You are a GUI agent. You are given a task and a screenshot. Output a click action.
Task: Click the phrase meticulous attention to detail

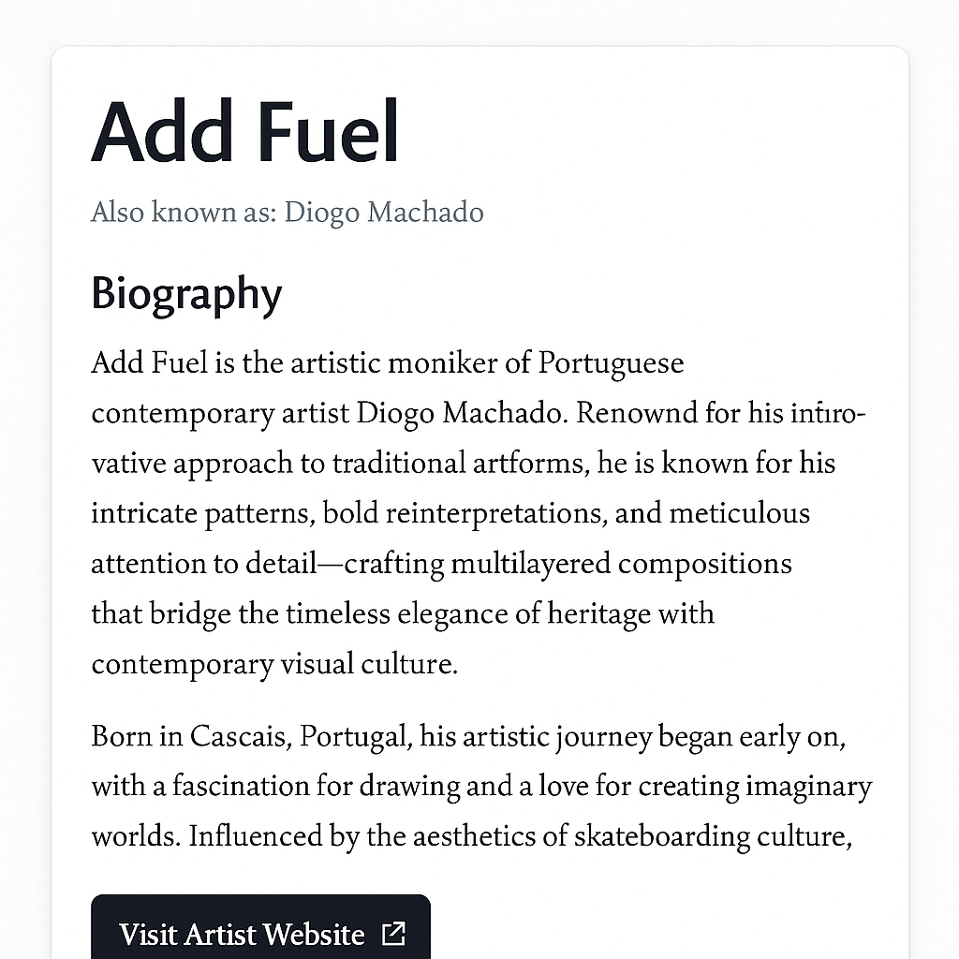click(740, 514)
